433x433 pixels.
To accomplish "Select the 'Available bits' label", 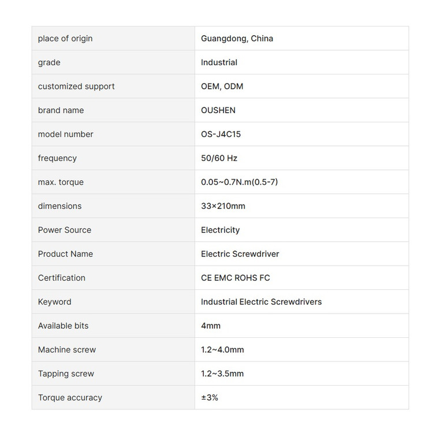I will [x=64, y=326].
